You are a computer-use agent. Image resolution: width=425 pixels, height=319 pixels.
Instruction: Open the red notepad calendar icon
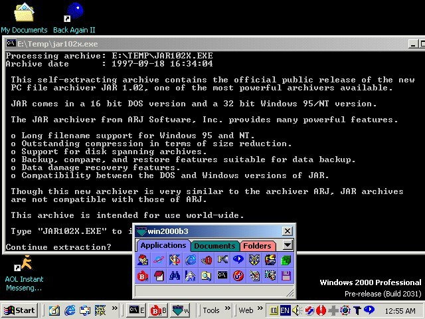[x=159, y=276]
